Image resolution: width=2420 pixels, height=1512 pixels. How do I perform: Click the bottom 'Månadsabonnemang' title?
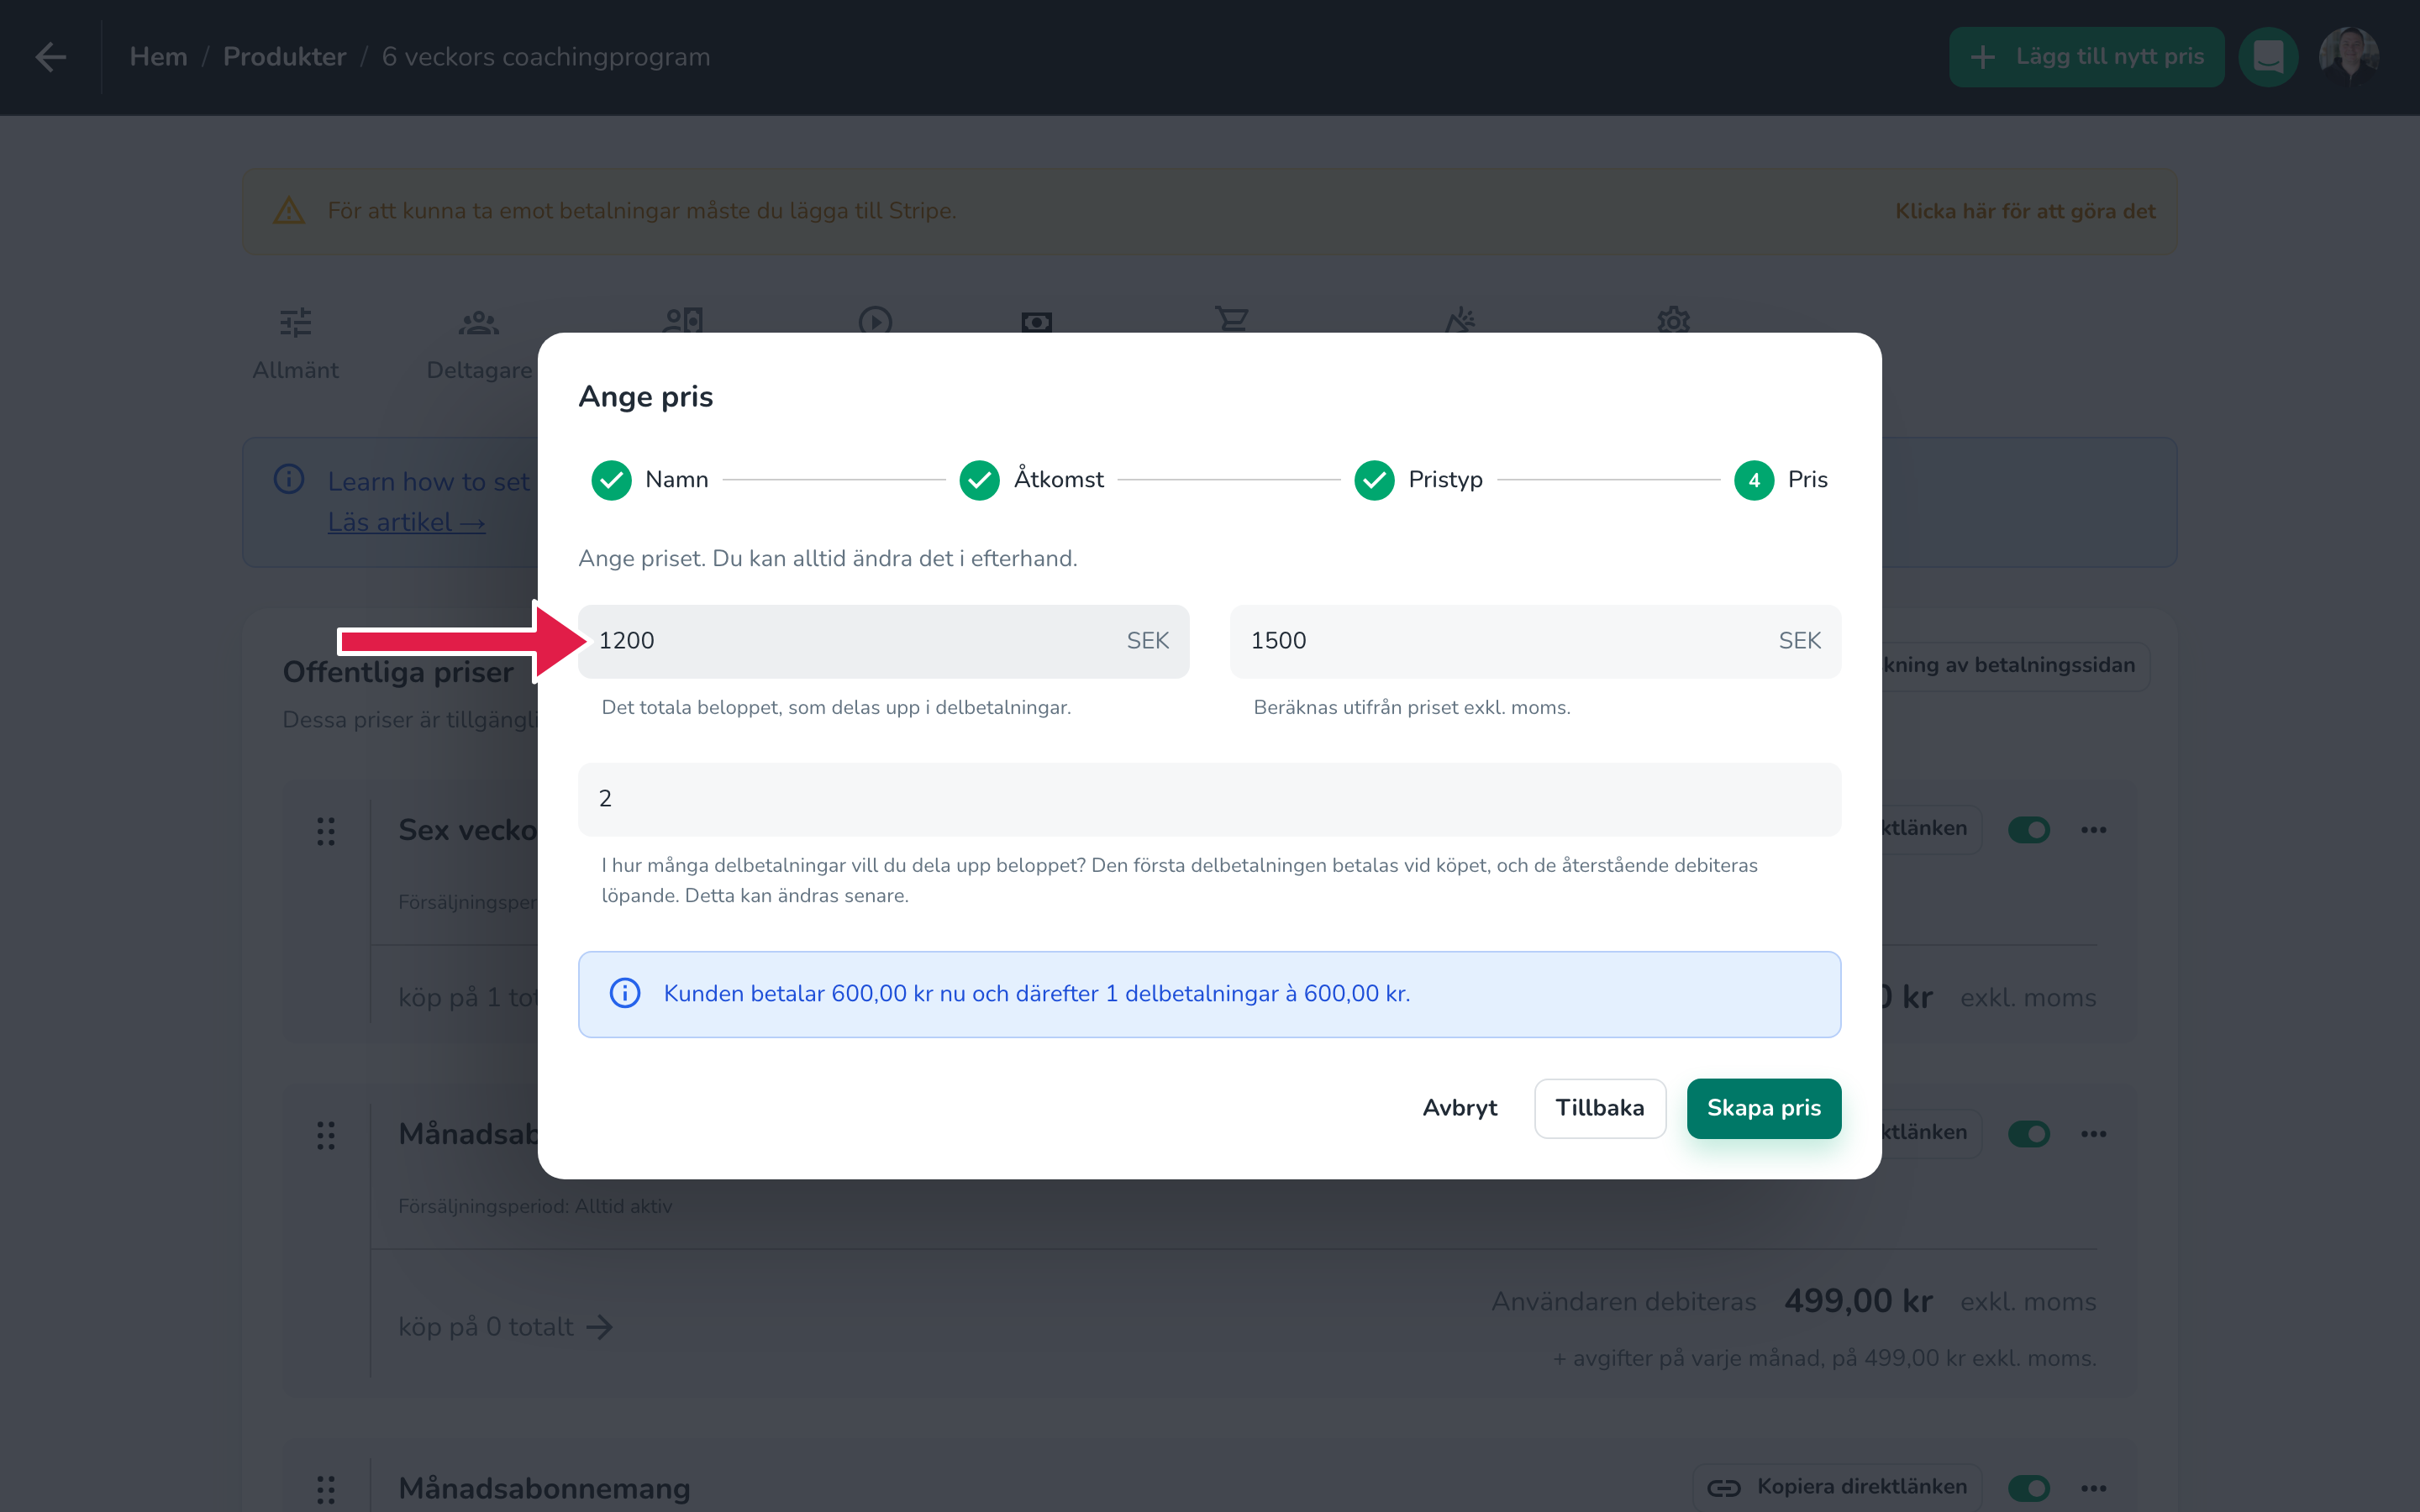(544, 1488)
